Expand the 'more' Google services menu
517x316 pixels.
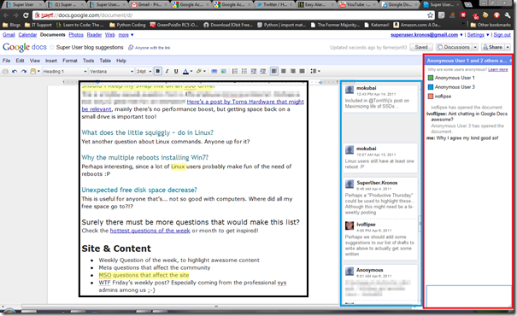[126, 35]
